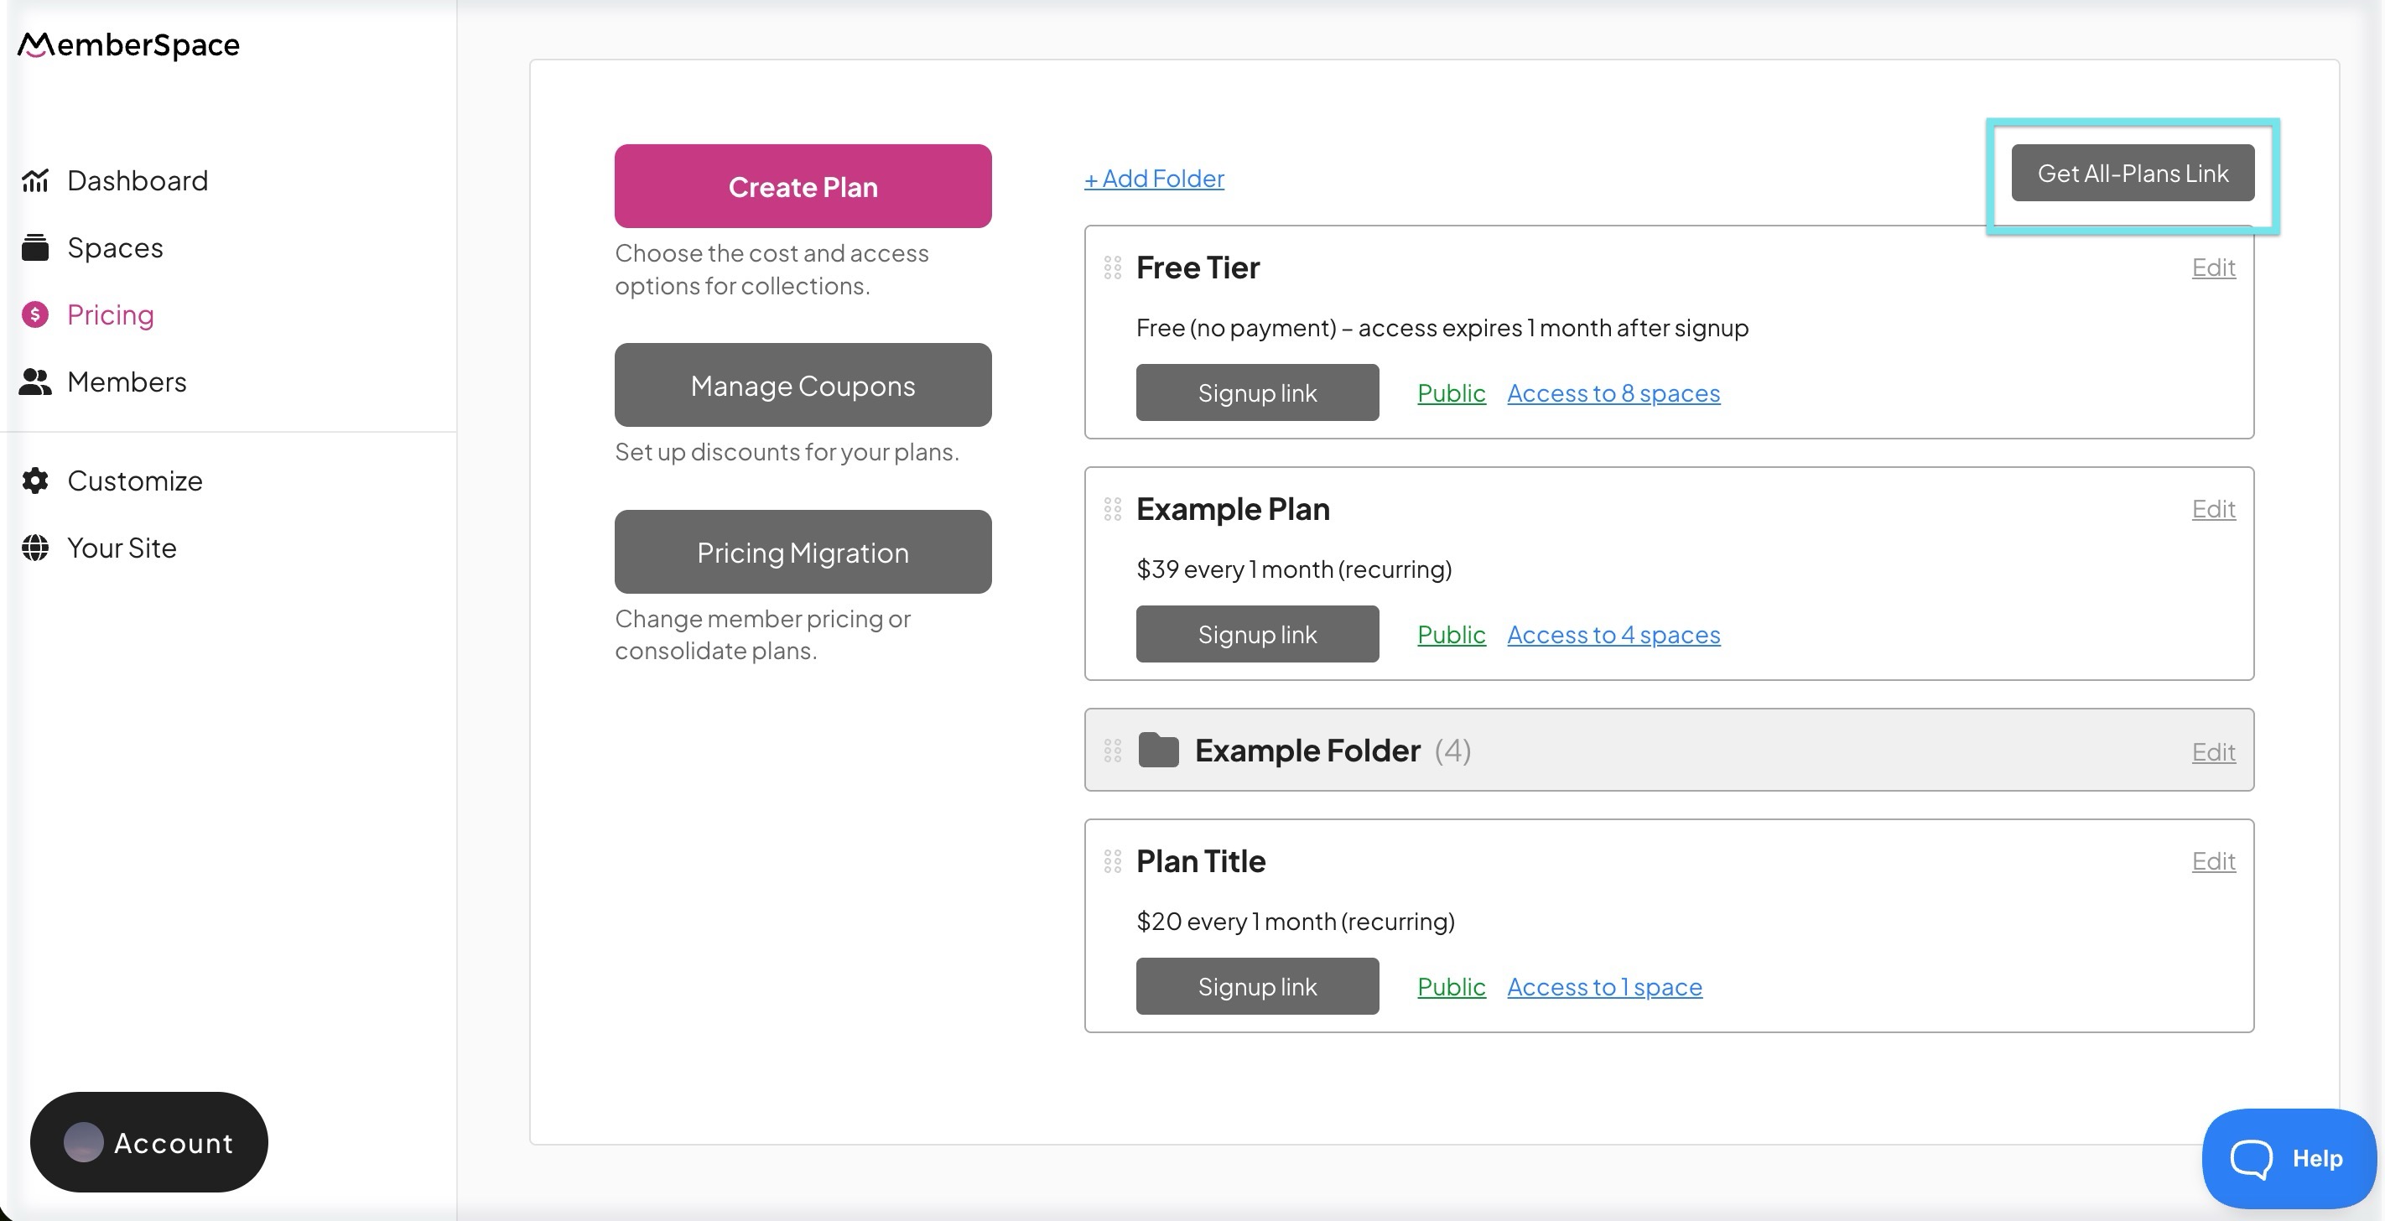
Task: Click the Customize gear icon
Action: 35,481
